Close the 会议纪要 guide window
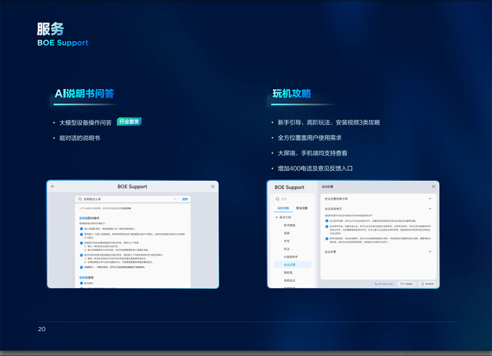This screenshot has height=356, width=492. 434,187
